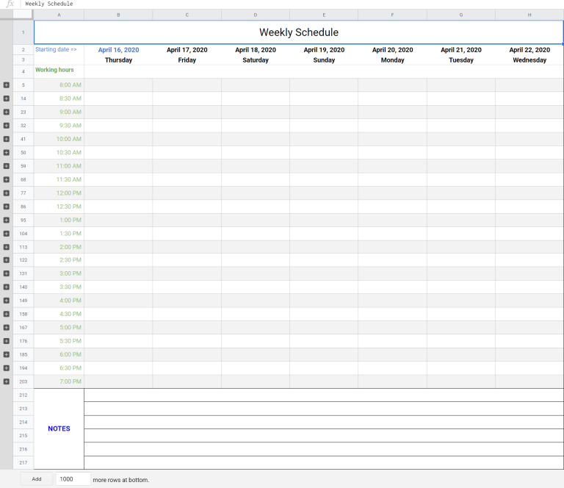Expand the row group at 10:00 AM
564x488 pixels.
pos(7,139)
